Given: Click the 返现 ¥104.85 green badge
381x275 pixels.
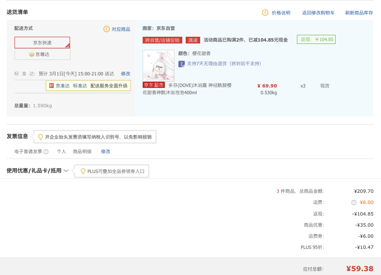Looking at the screenshot, I should (x=316, y=39).
